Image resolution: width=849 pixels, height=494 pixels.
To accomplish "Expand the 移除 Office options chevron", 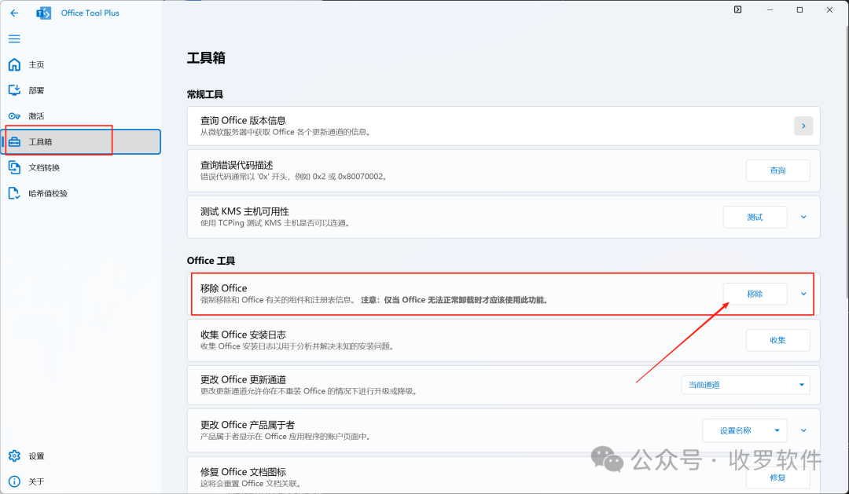I will (x=803, y=294).
